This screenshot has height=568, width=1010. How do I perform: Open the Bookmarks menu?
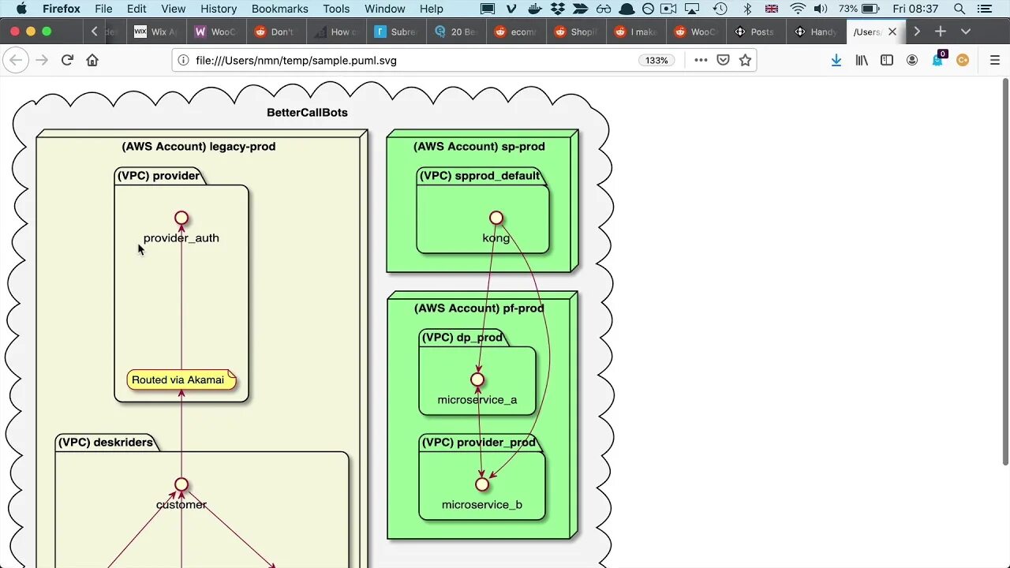tap(279, 9)
